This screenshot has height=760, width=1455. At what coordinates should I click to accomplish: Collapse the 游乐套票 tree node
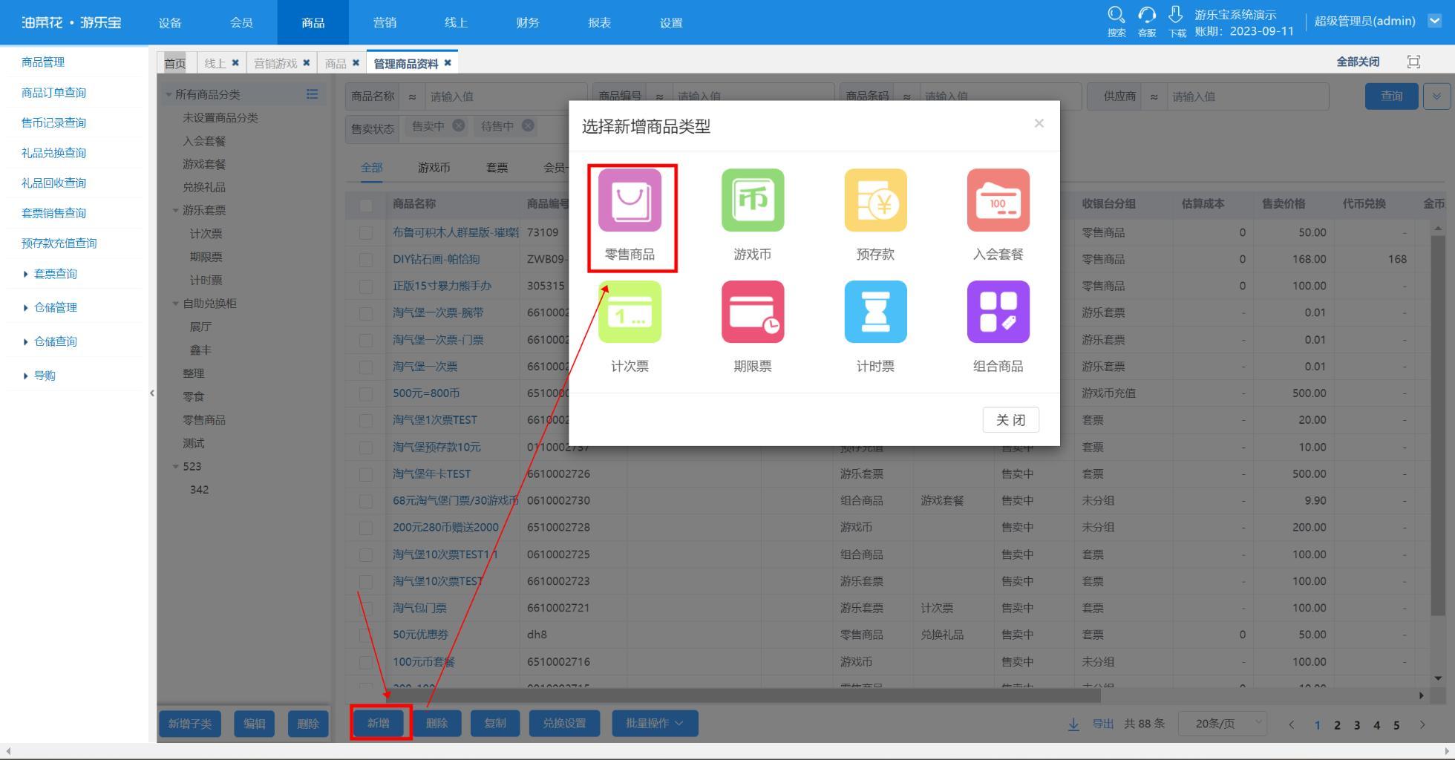176,211
